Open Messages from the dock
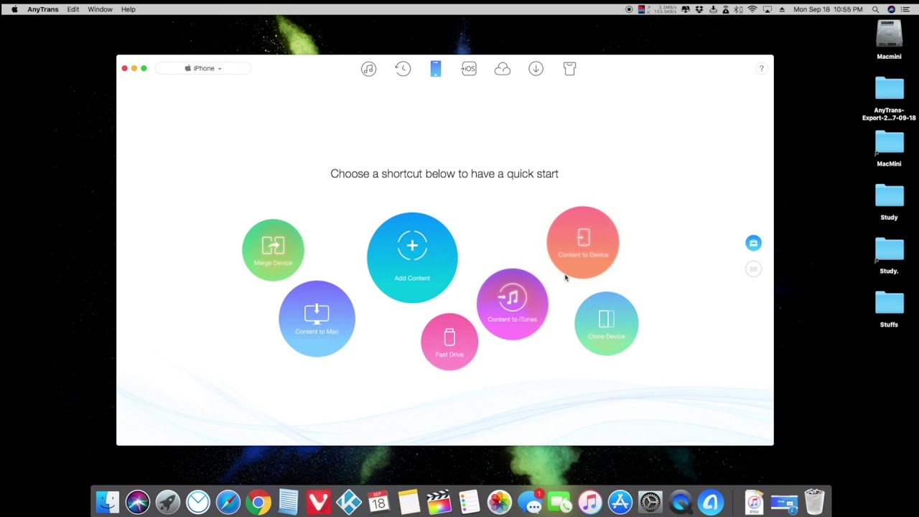This screenshot has height=517, width=919. (x=531, y=502)
